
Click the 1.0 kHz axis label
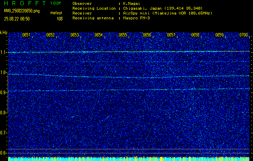click(3, 73)
